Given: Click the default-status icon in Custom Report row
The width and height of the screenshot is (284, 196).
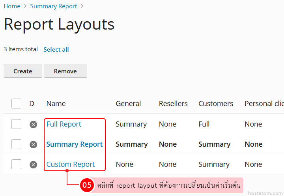Looking at the screenshot, I should 34,164.
